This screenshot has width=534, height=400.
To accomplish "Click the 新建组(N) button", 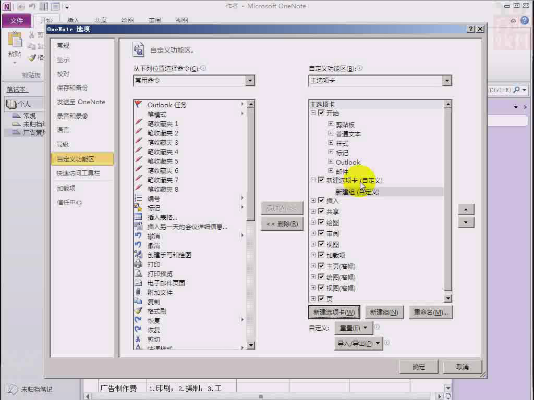I will coord(384,312).
